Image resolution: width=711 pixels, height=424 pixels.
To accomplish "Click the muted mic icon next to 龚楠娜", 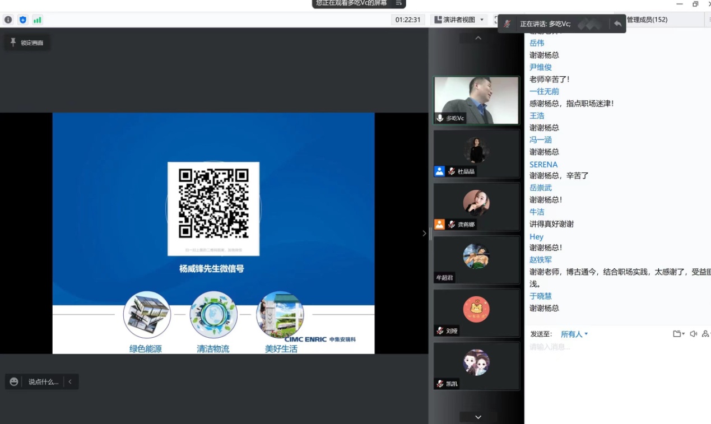I will [x=452, y=225].
